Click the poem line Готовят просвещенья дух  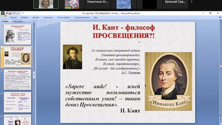[121, 55]
